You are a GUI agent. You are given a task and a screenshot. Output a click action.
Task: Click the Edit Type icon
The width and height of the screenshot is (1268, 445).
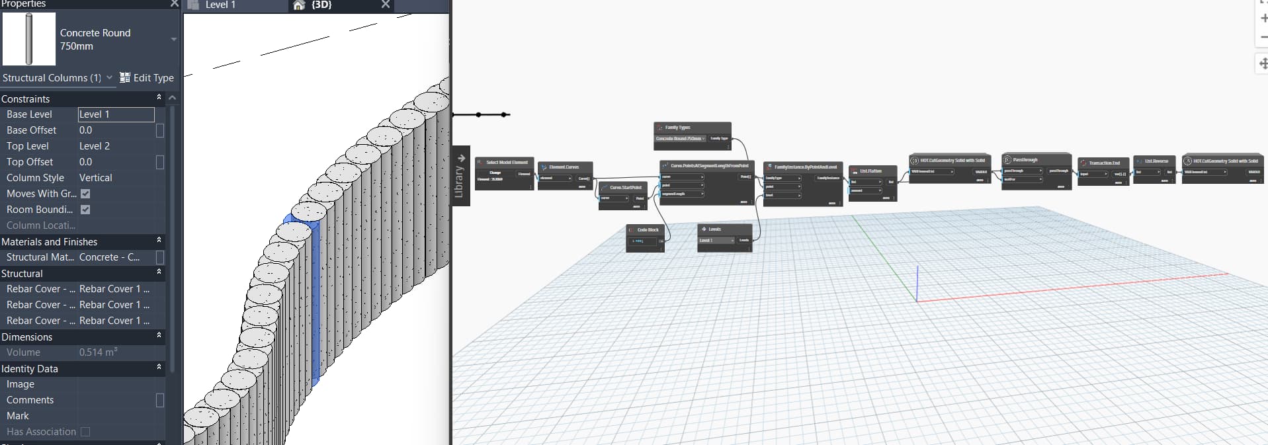[124, 77]
